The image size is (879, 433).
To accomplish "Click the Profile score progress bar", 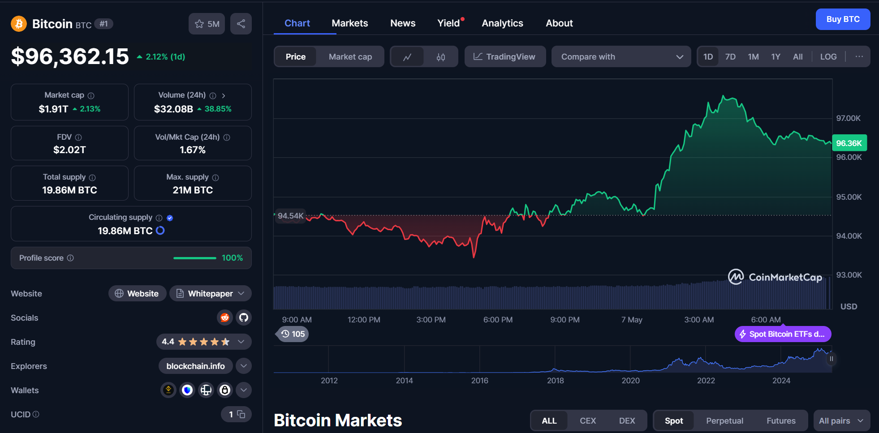I will [194, 258].
